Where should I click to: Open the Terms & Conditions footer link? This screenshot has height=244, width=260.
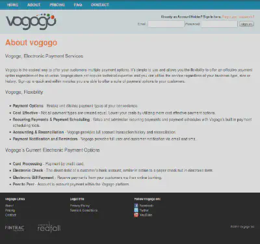[84, 210]
